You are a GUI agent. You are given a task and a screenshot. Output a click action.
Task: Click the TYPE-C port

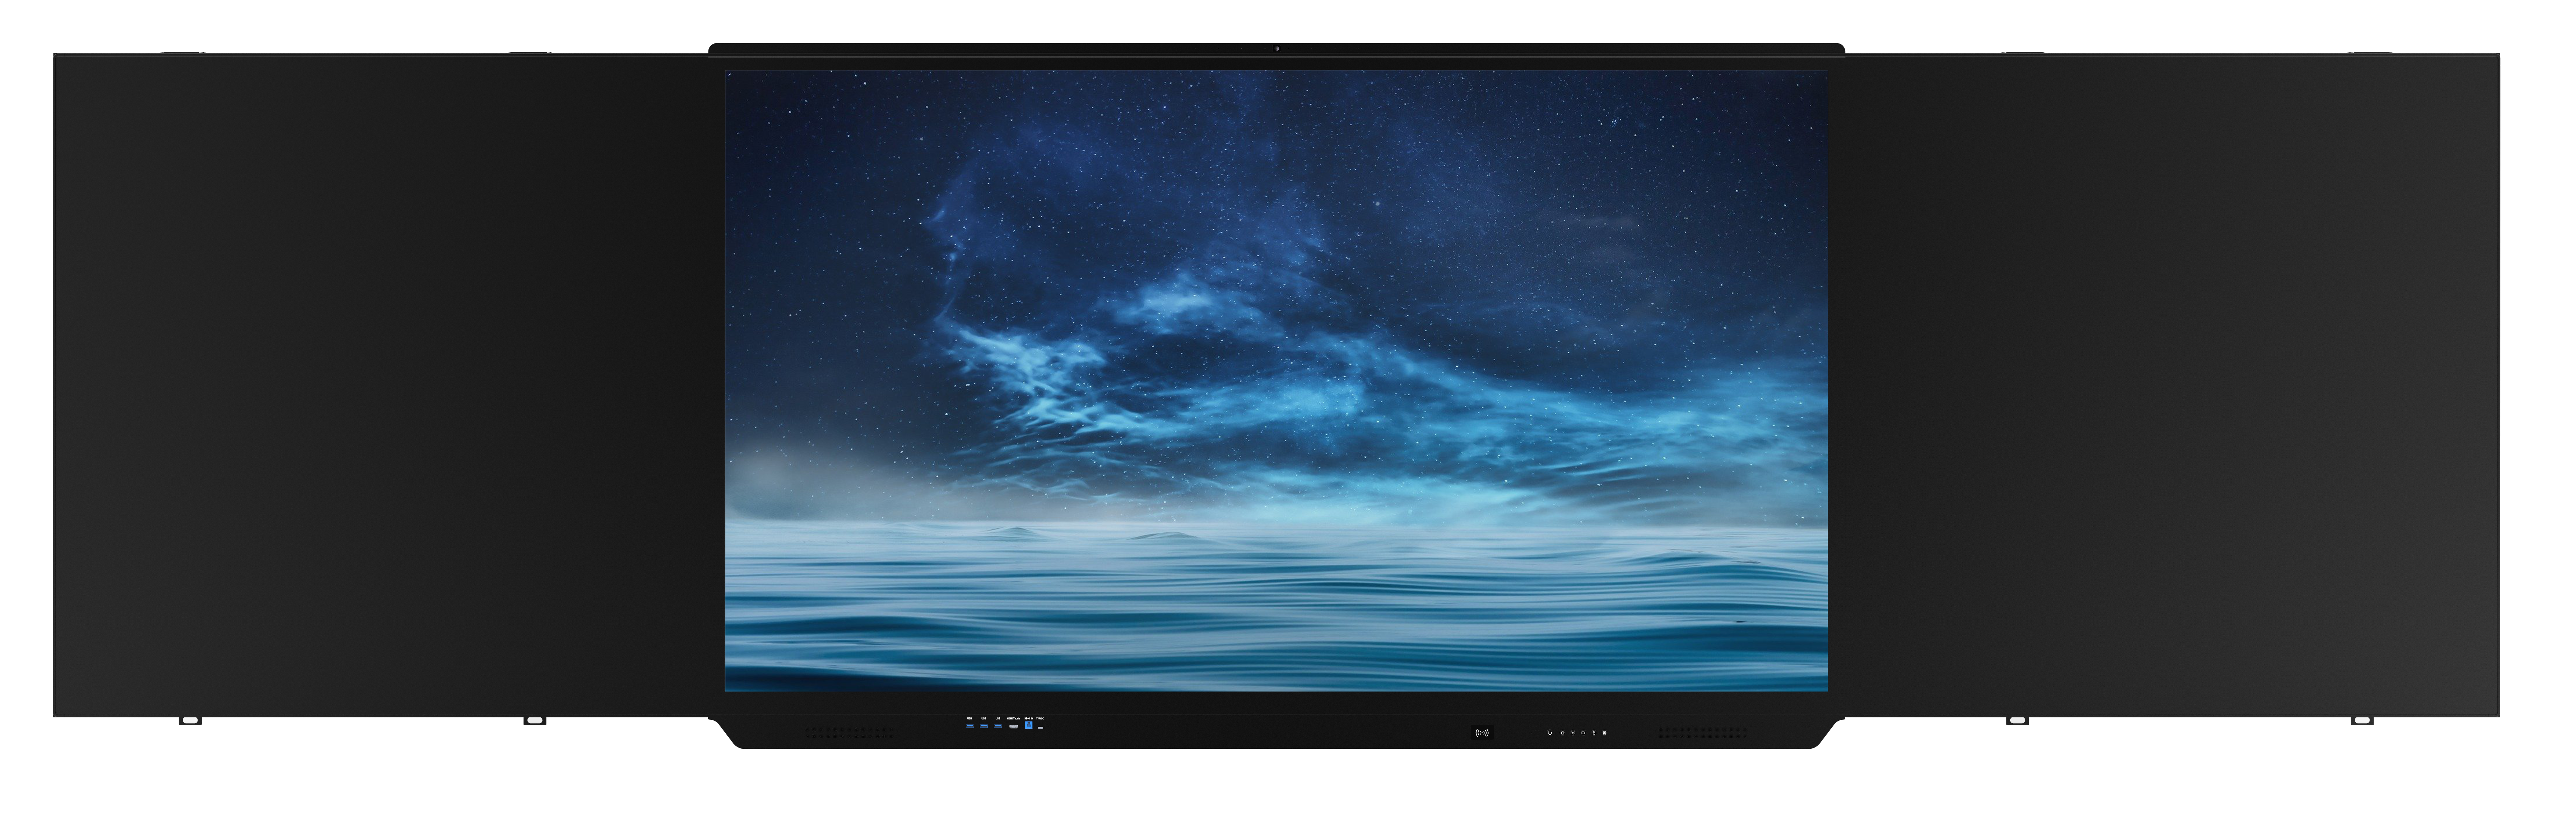[x=1041, y=728]
